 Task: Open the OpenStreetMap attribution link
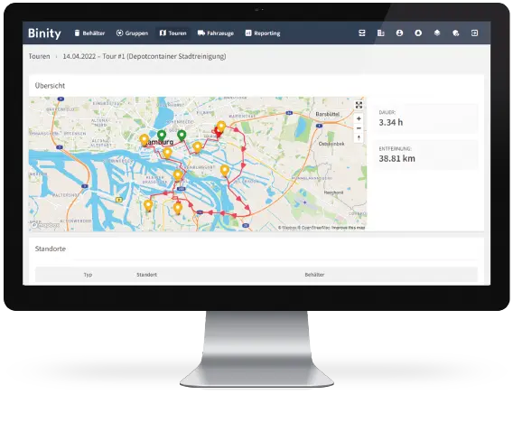pos(313,228)
